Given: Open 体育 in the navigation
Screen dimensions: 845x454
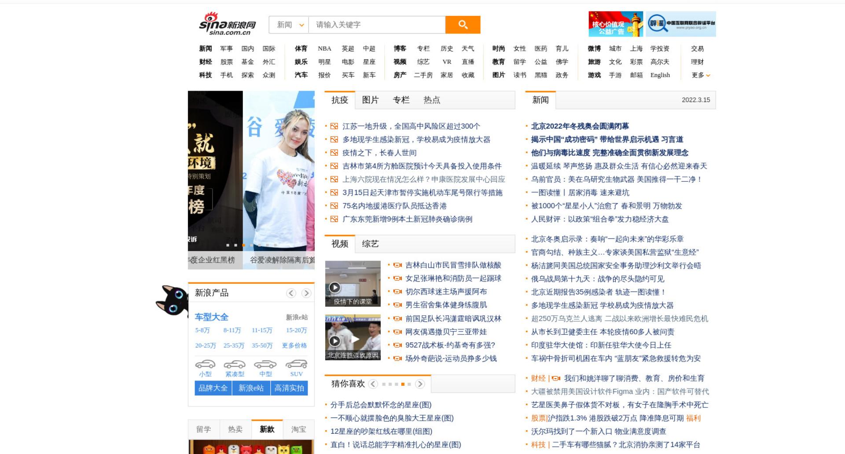Looking at the screenshot, I should (x=301, y=49).
